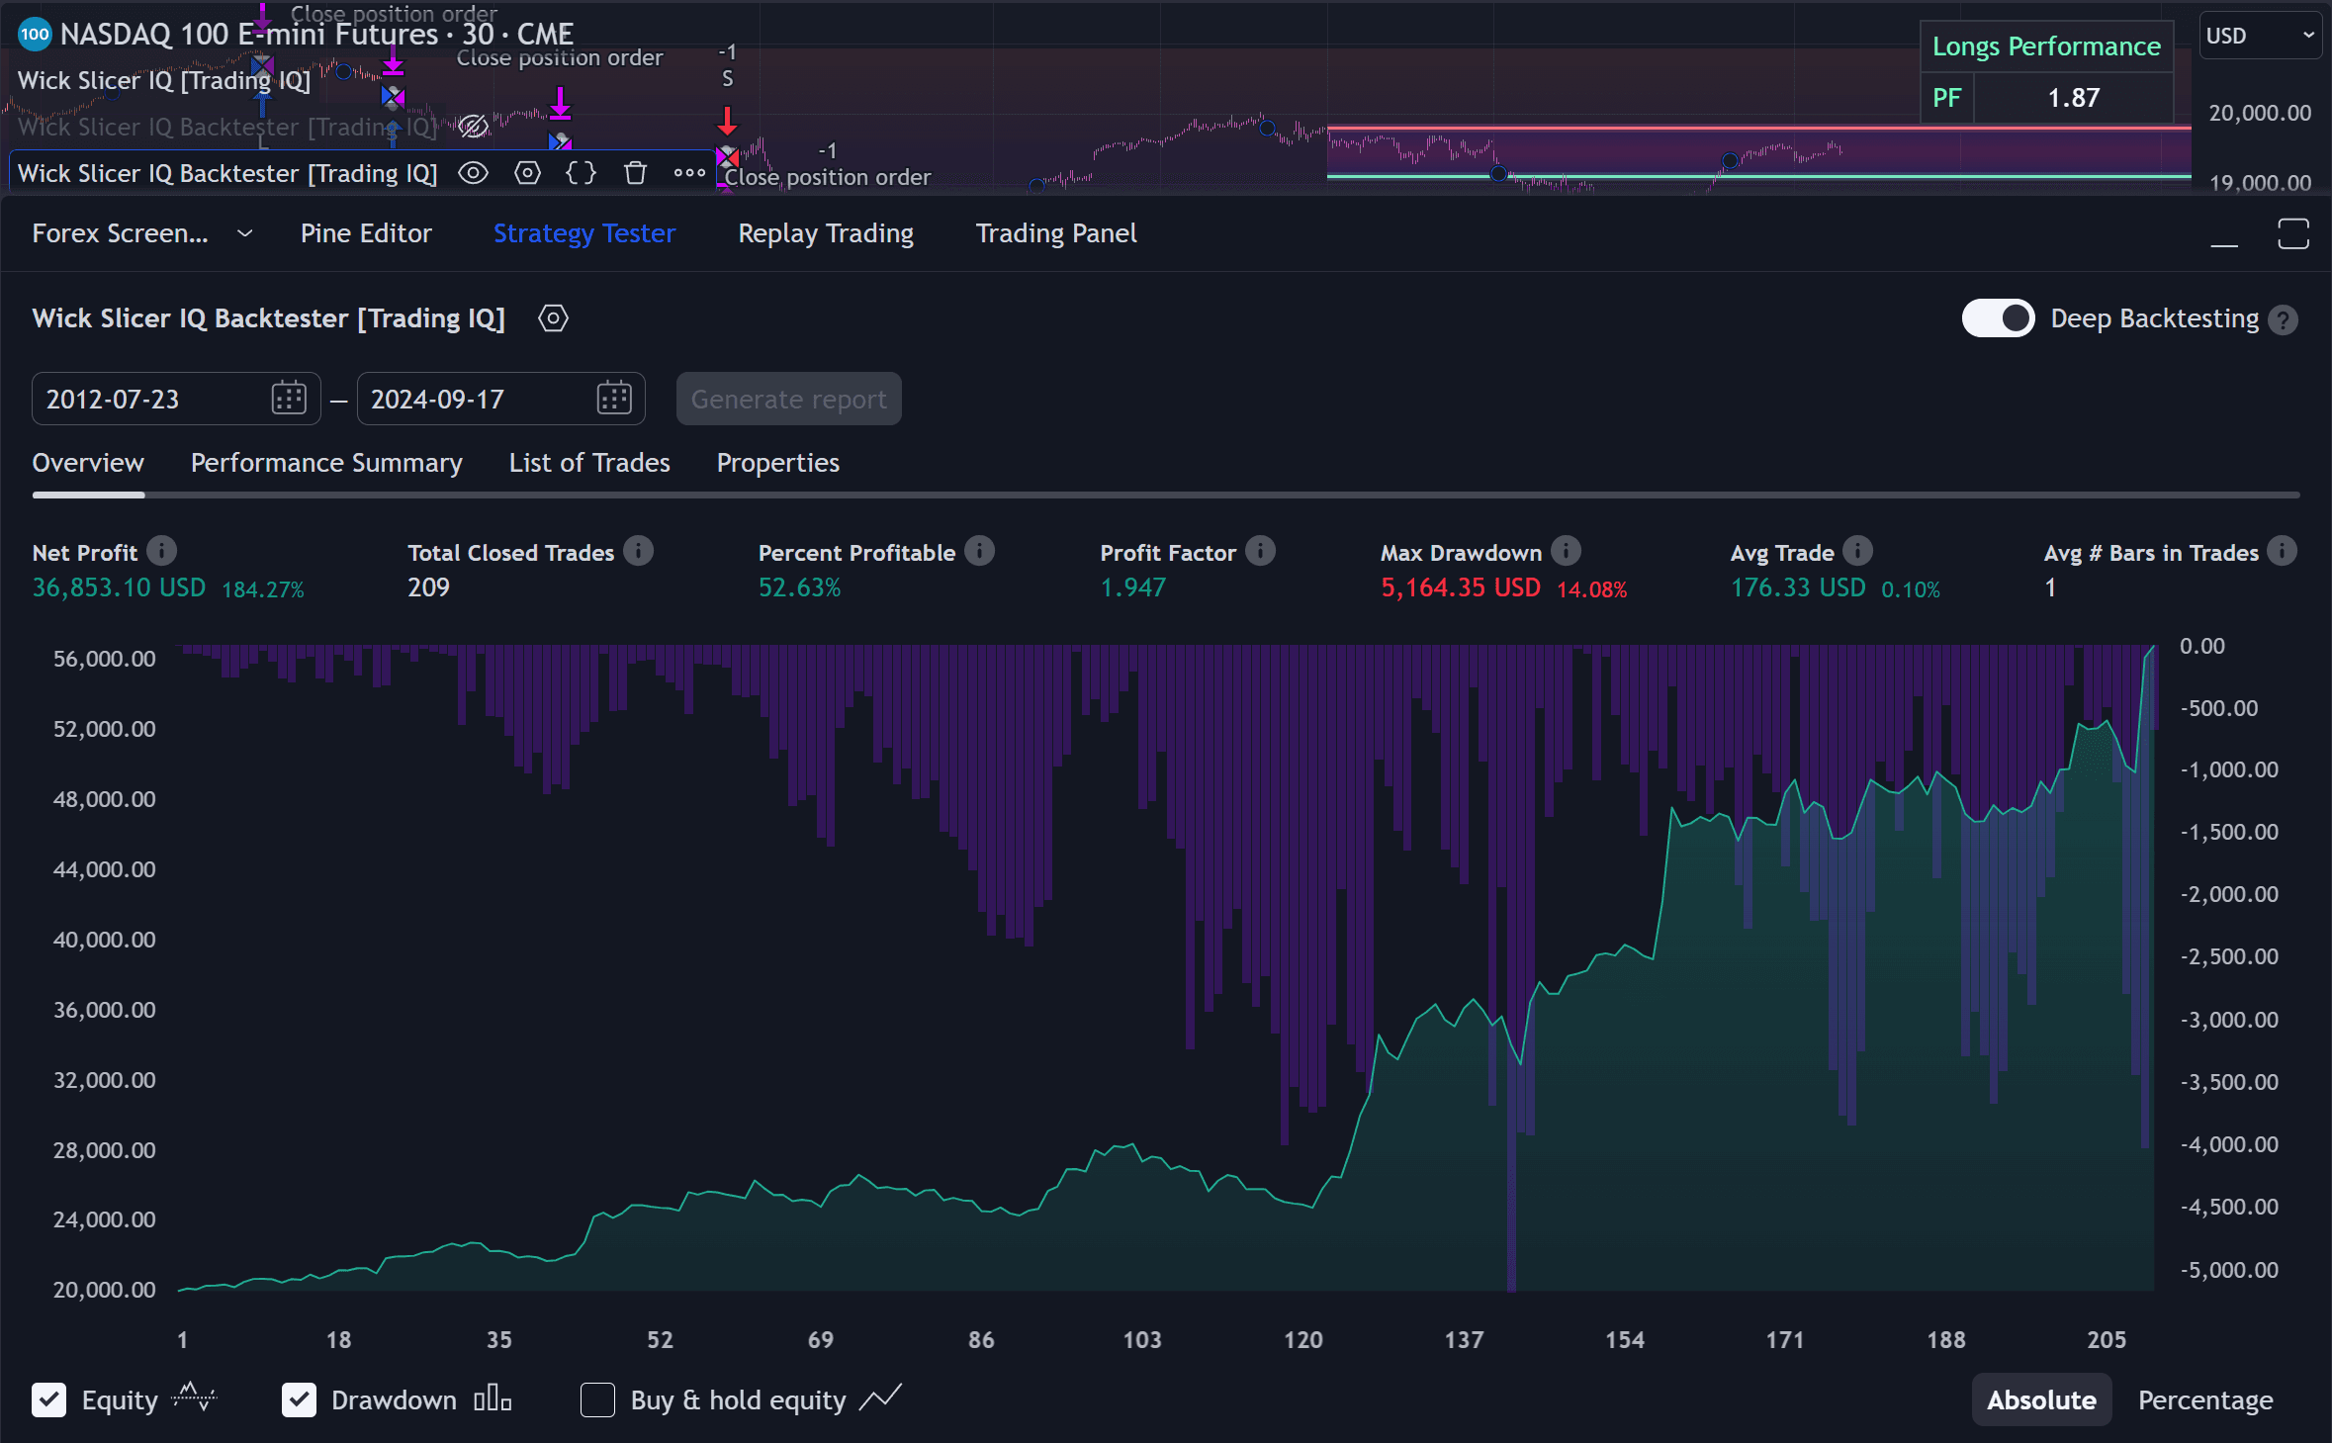This screenshot has width=2332, height=1443.
Task: Click the 20,000.00 price scale label
Action: tap(2260, 113)
